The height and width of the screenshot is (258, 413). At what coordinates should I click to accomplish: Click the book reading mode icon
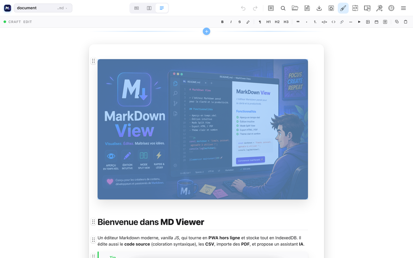click(x=367, y=8)
